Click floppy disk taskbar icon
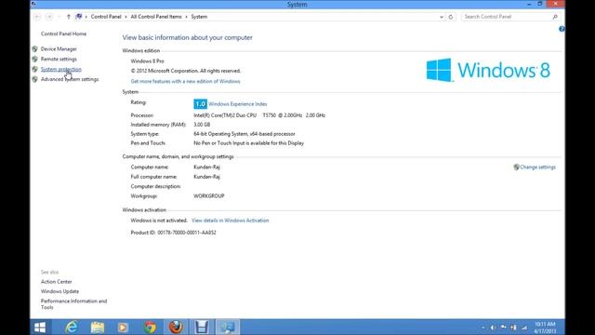The image size is (595, 335). coord(202,327)
